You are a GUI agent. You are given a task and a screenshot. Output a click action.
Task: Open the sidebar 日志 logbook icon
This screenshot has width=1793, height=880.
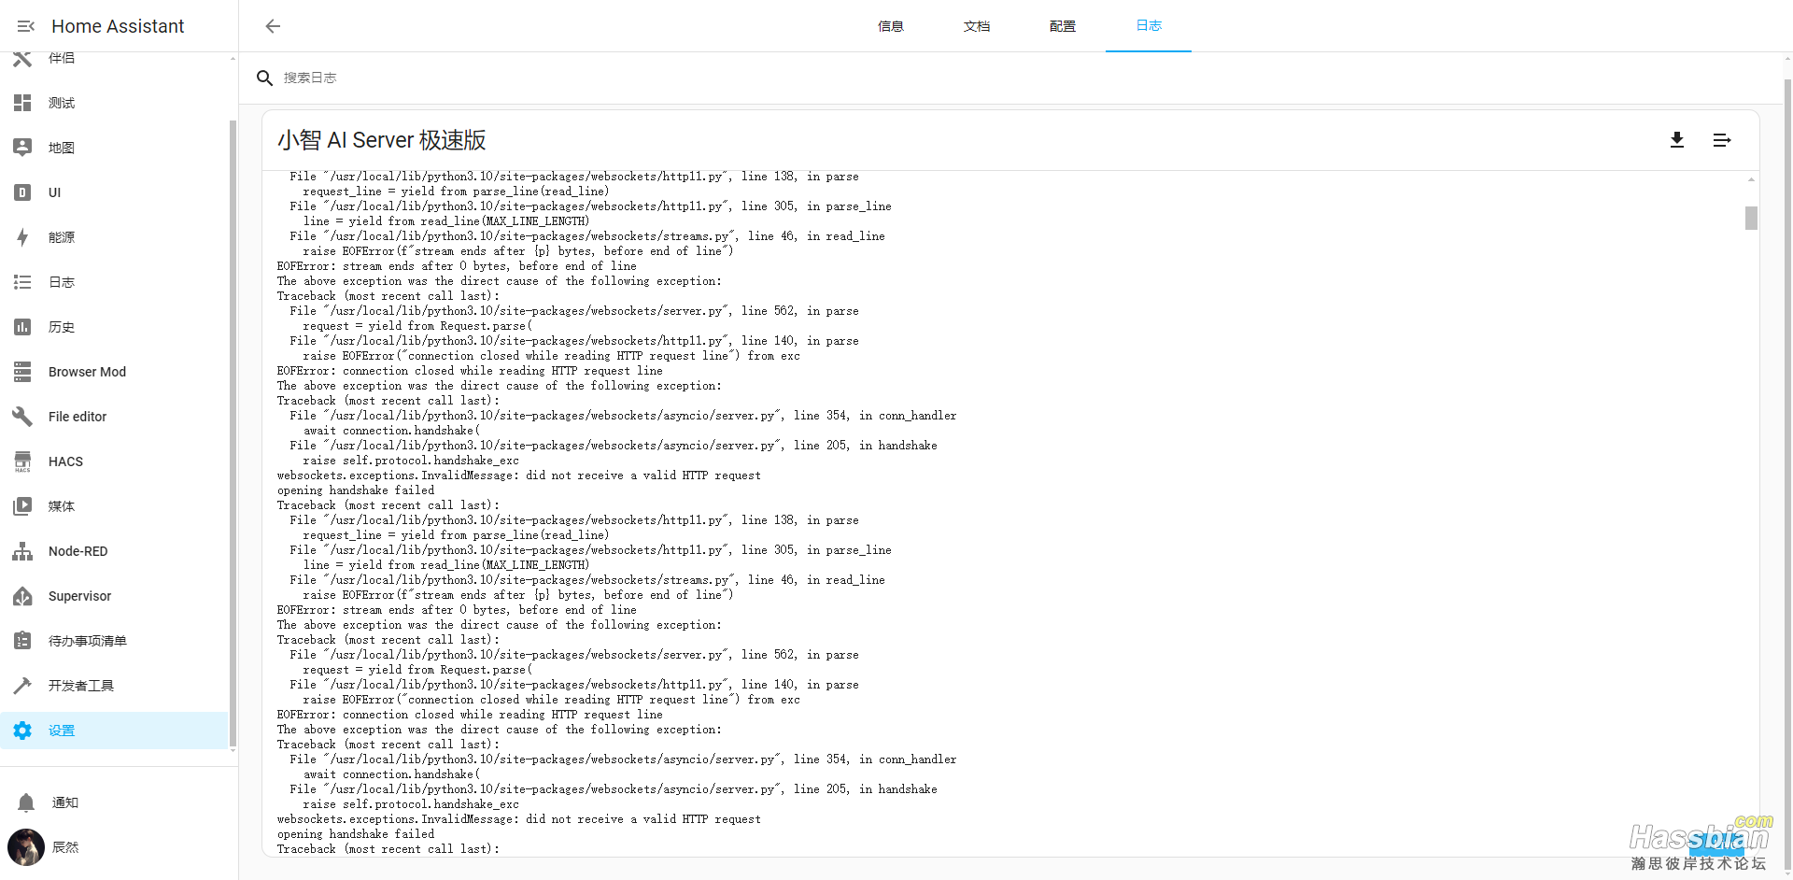(22, 282)
